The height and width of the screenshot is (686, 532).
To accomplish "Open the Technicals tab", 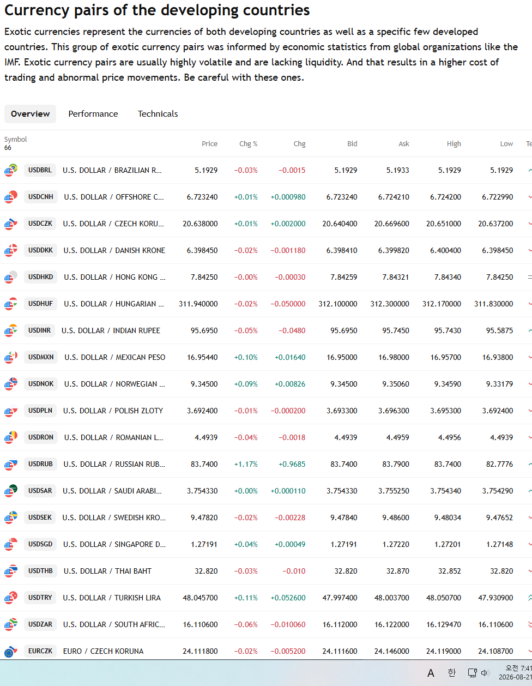I will (x=158, y=114).
